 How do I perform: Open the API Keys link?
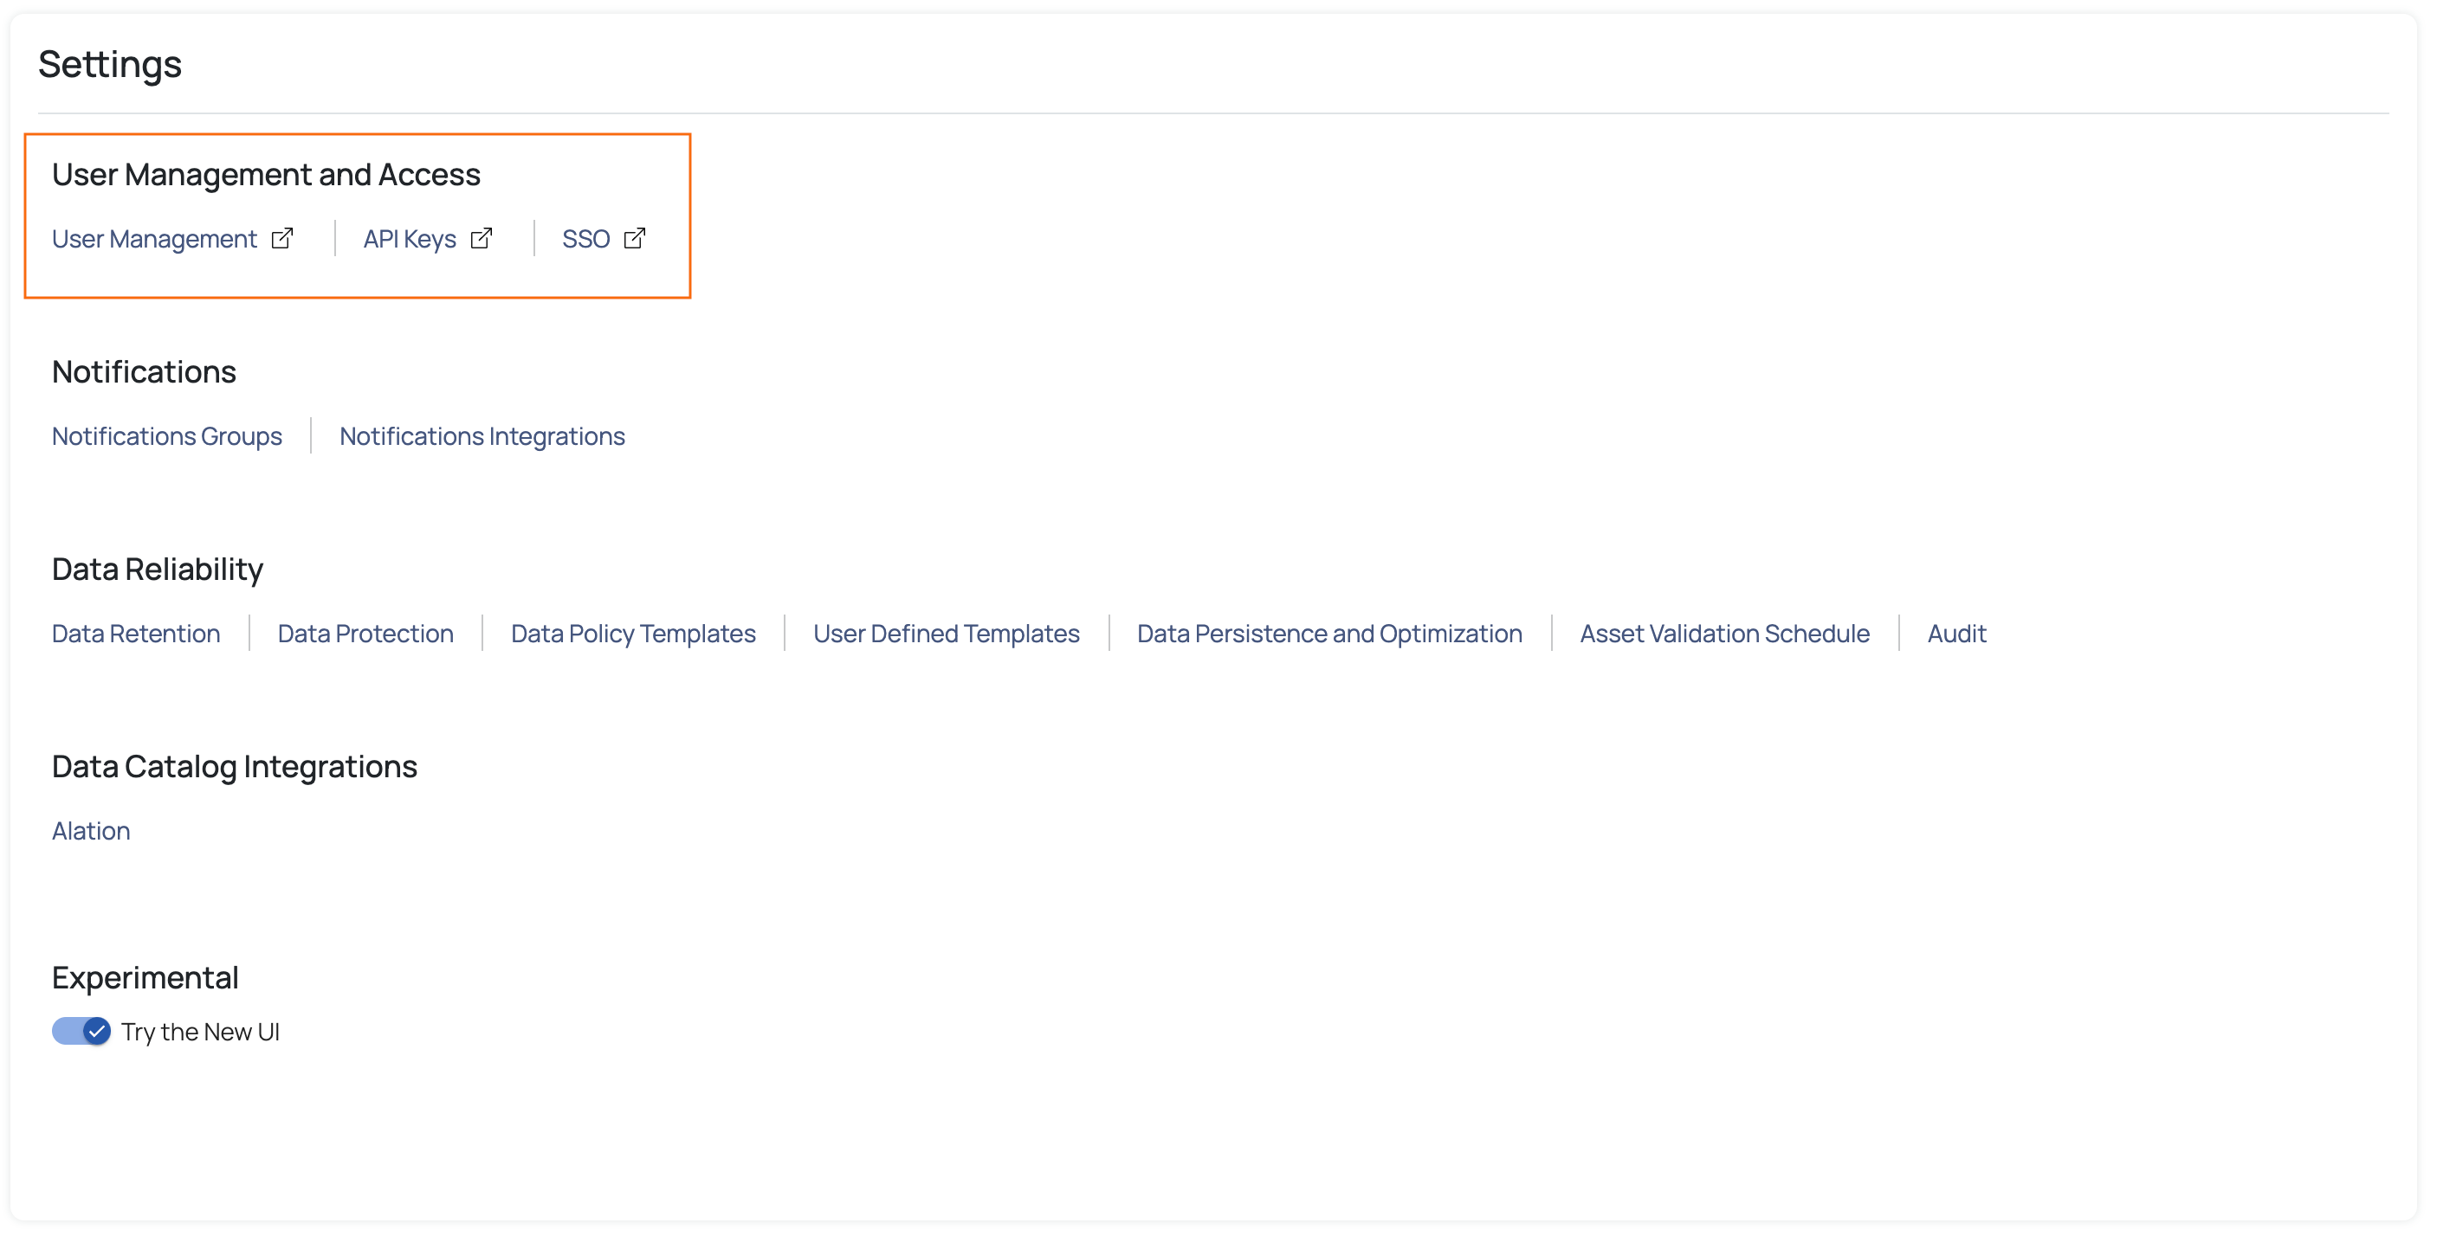[x=410, y=239]
